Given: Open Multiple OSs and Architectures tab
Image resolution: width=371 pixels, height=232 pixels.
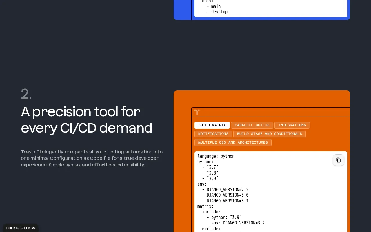Looking at the screenshot, I should [x=233, y=143].
